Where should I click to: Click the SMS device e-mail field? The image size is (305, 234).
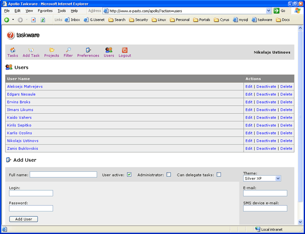point(265,208)
